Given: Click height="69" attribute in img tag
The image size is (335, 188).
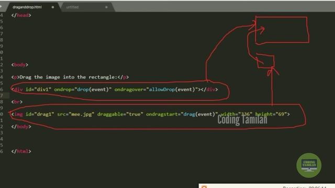Looking at the screenshot, I should pyautogui.click(x=271, y=114).
